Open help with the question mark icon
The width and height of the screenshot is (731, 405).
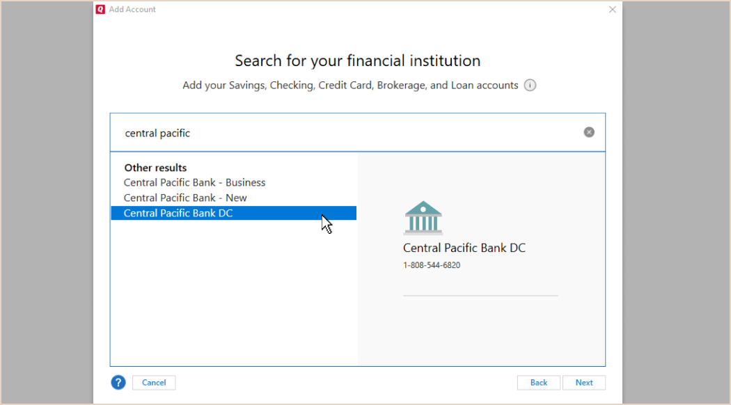118,383
